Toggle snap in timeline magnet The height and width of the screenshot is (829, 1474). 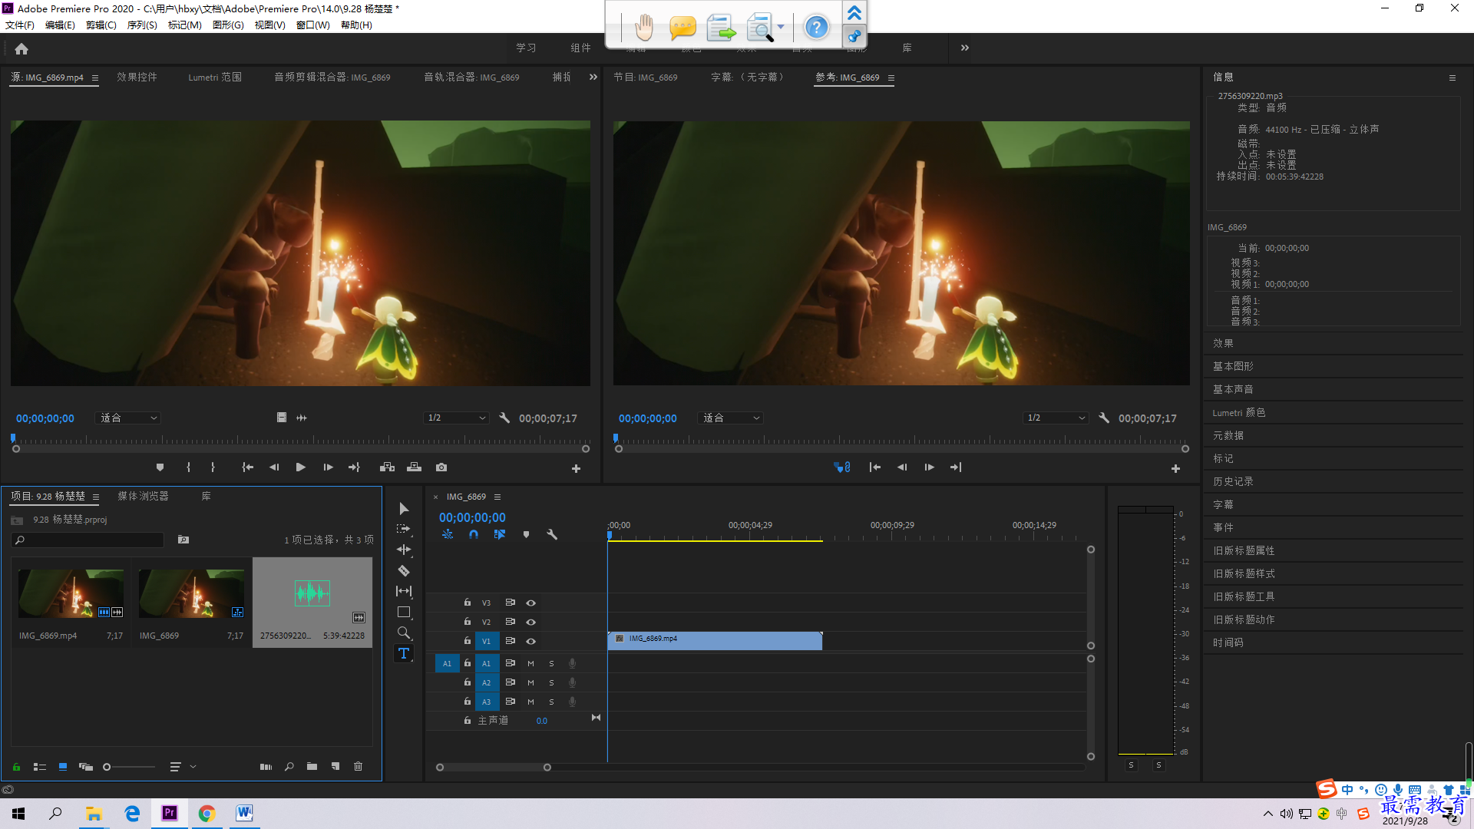click(x=474, y=534)
